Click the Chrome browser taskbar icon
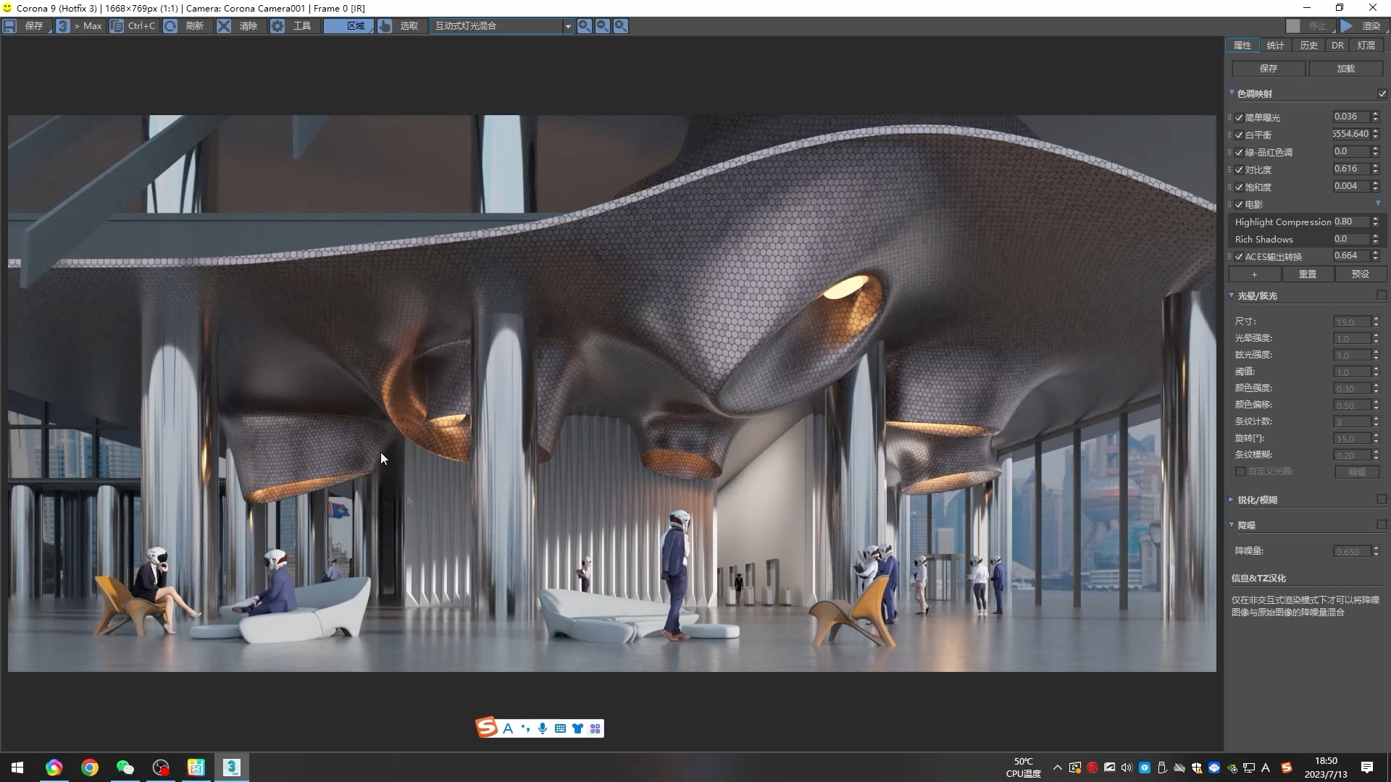Image resolution: width=1391 pixels, height=782 pixels. (x=89, y=768)
